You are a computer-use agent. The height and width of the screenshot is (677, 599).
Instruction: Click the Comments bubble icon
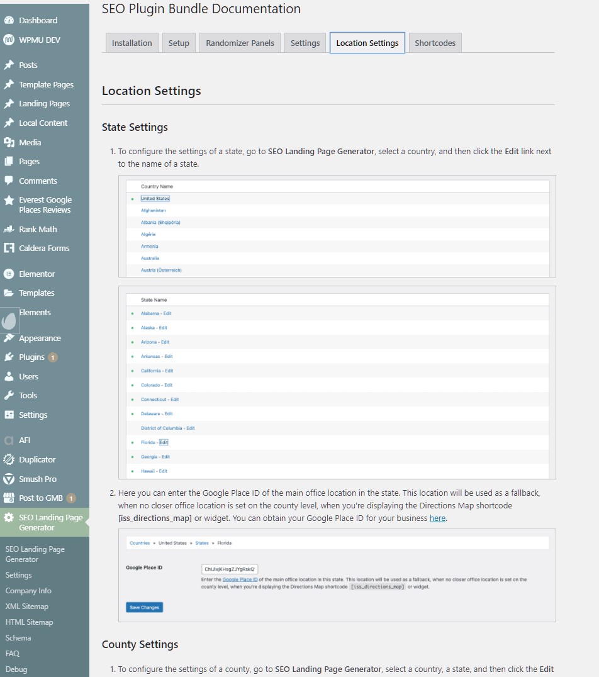click(9, 181)
